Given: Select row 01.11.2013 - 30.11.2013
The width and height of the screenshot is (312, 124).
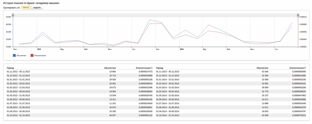Looking at the screenshot, I should 231,72.
